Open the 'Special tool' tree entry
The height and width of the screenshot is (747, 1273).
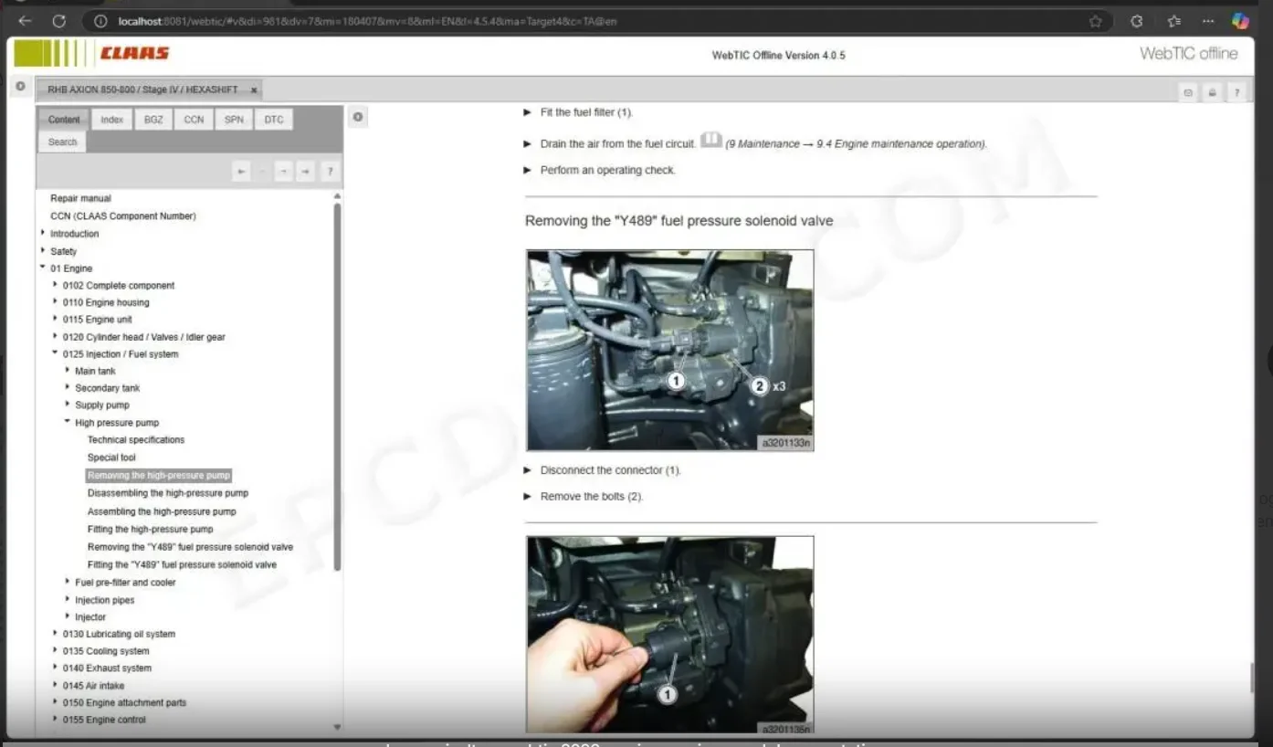click(x=111, y=458)
